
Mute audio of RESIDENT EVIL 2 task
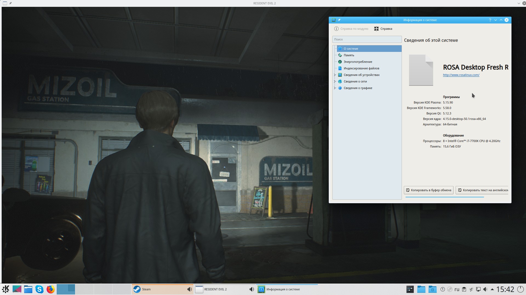(251, 289)
